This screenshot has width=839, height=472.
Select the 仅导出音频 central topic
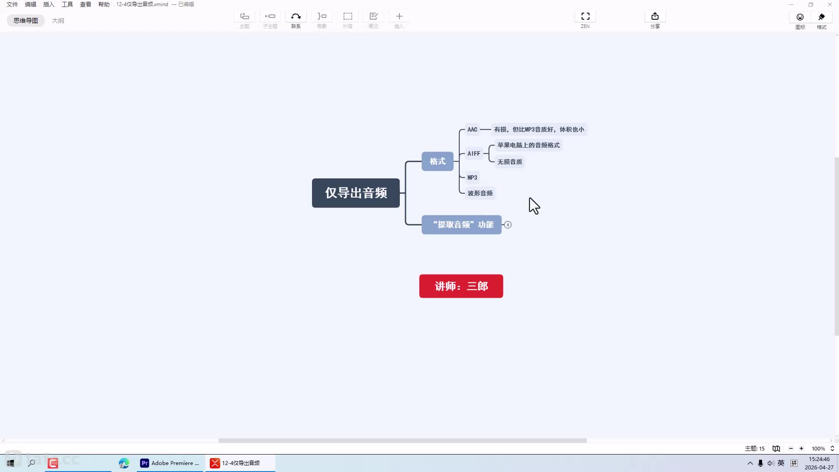tap(356, 193)
